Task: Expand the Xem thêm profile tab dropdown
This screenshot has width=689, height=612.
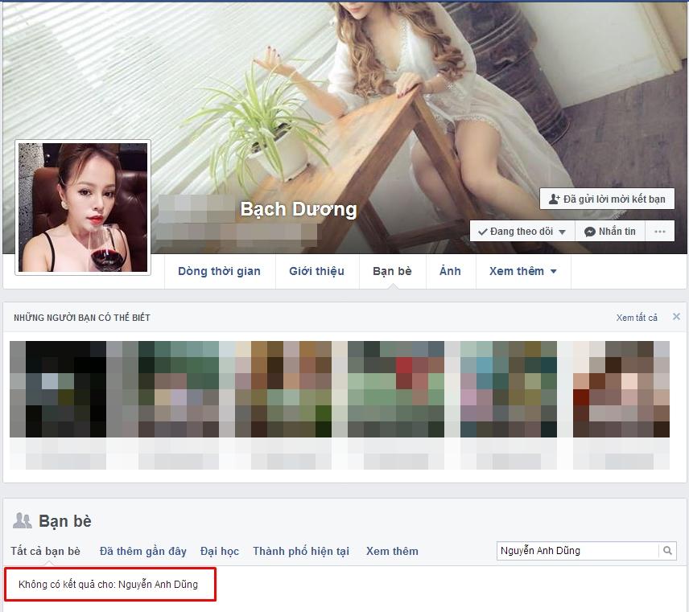Action: 523,271
